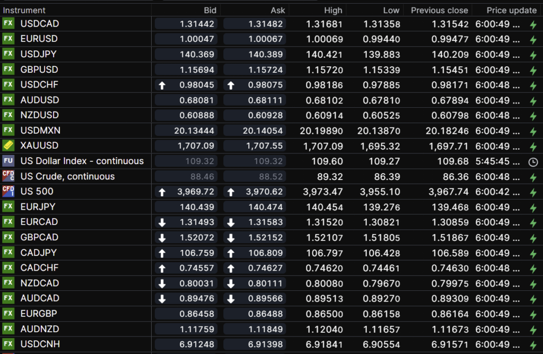543x354 pixels.
Task: Click the gold bar icon for XAUUSD
Action: 8,145
